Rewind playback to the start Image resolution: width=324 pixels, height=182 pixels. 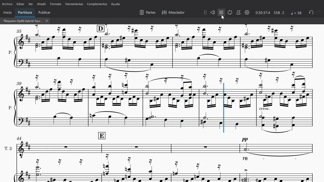click(213, 12)
